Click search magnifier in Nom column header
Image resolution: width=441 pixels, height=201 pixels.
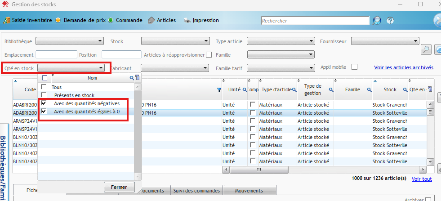coord(132,78)
